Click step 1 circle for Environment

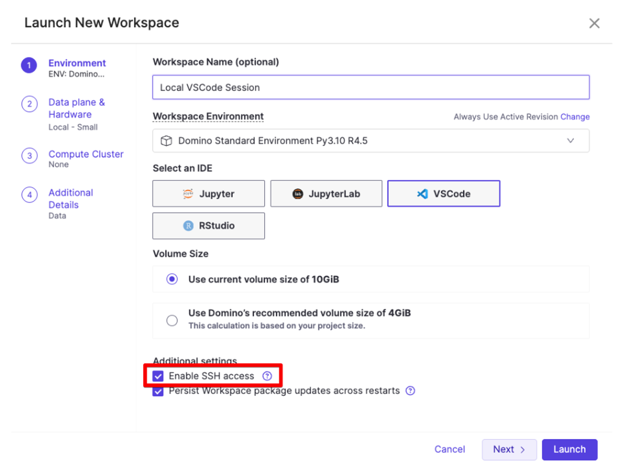click(29, 65)
